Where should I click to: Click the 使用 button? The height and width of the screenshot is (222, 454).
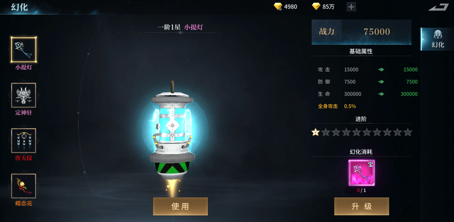pyautogui.click(x=180, y=206)
